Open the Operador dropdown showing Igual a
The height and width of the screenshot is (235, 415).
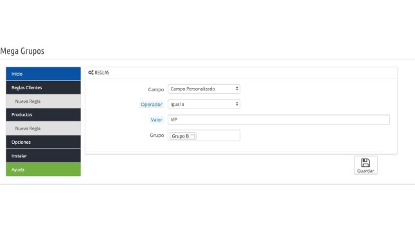[x=204, y=104]
